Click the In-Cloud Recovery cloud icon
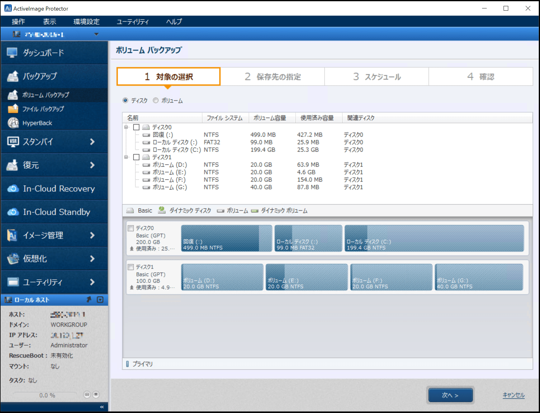540x413 pixels. click(13, 189)
